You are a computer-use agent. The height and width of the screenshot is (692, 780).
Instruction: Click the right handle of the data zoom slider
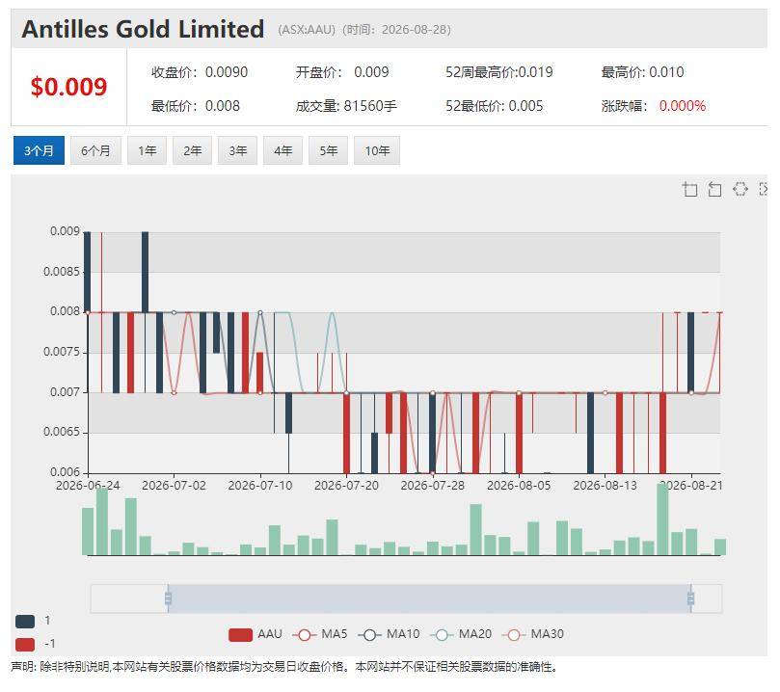(x=691, y=599)
